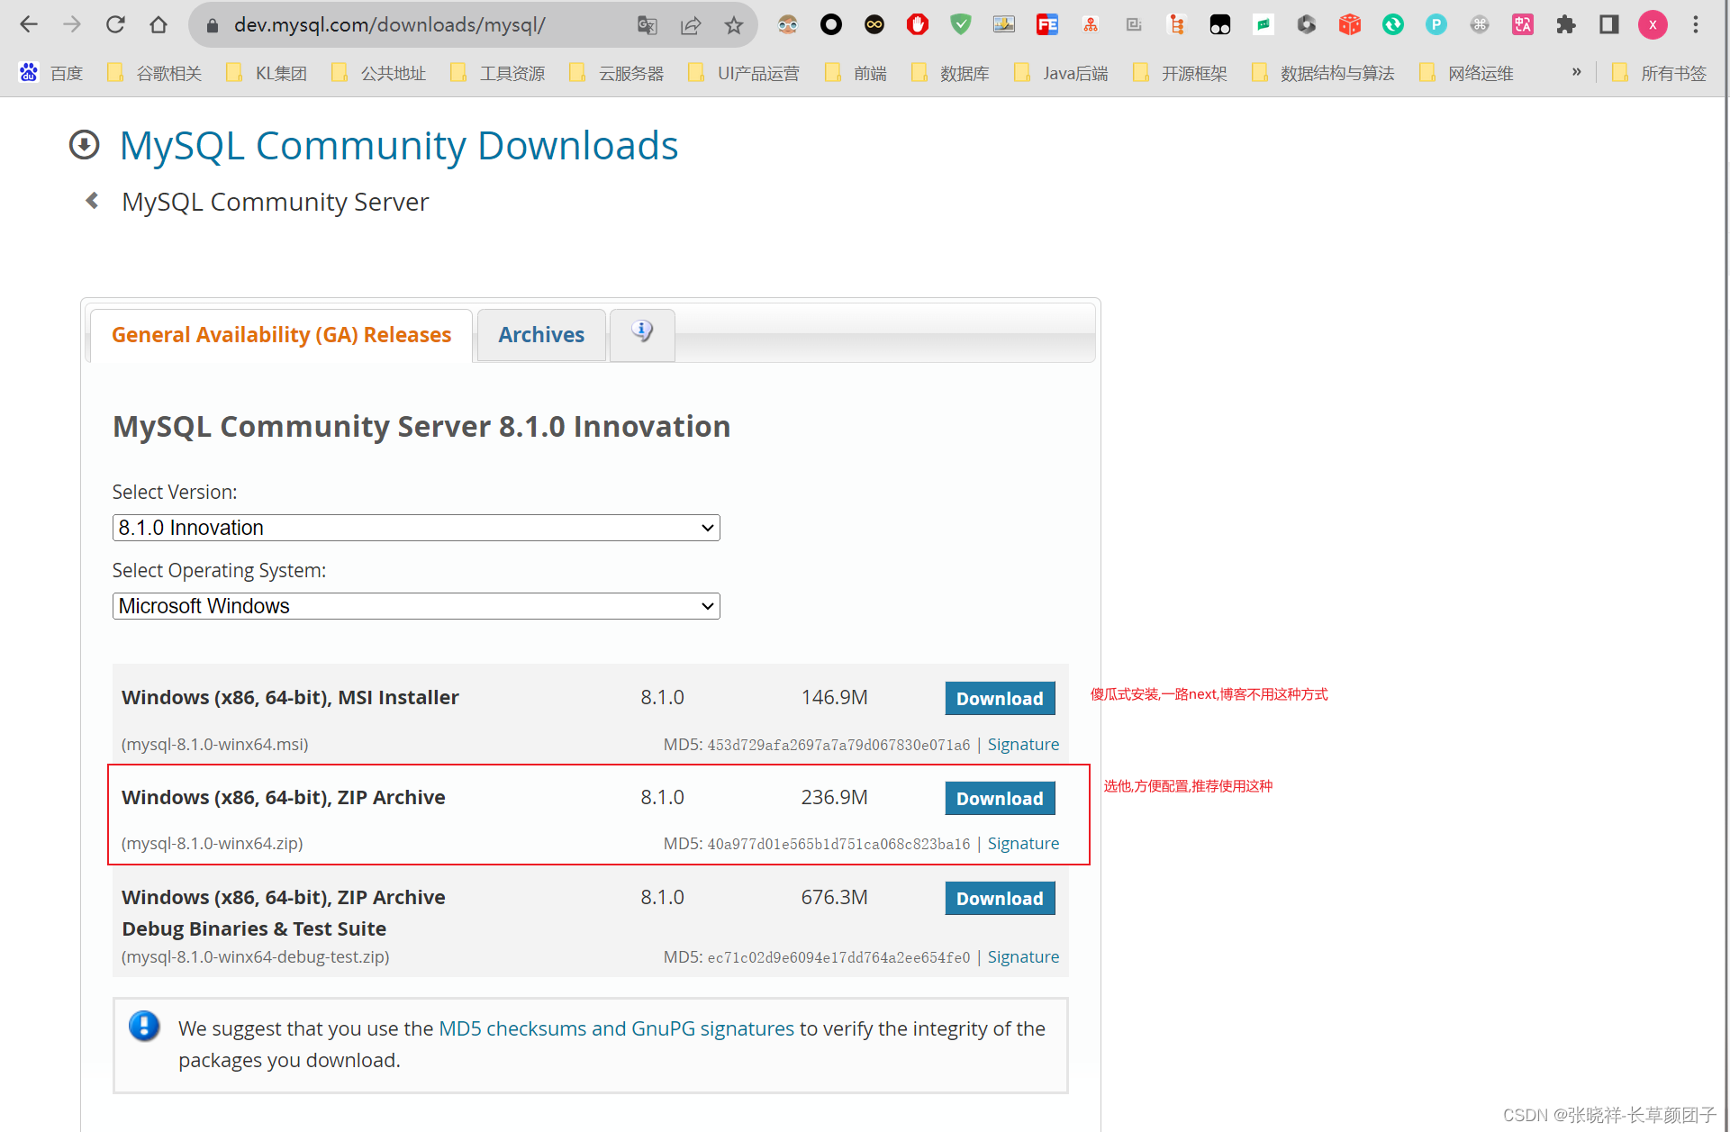Open MD5 checksums and GnuPG signatures link

(616, 1028)
